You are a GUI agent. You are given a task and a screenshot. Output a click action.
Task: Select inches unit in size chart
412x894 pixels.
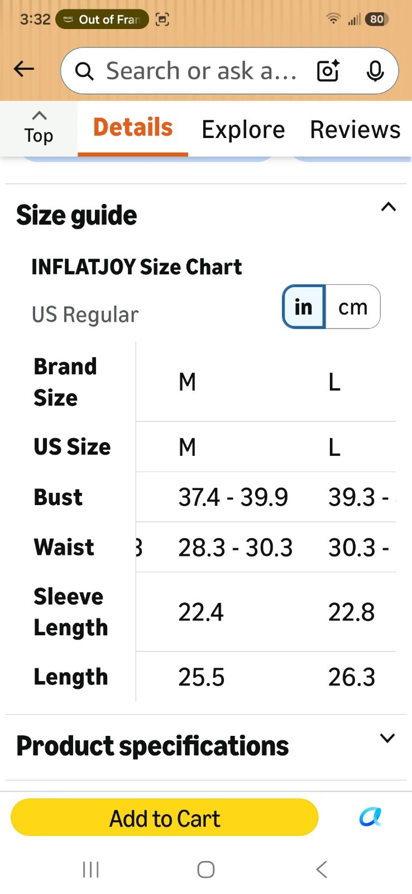(304, 307)
